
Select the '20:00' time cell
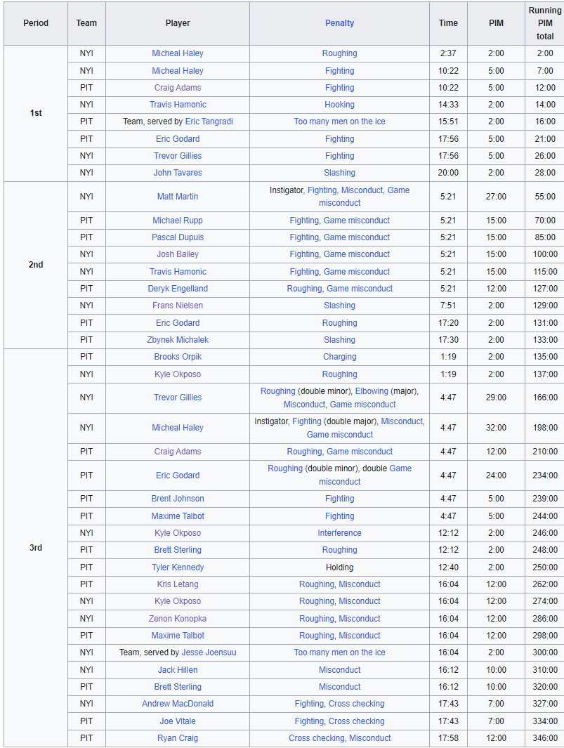coord(448,173)
